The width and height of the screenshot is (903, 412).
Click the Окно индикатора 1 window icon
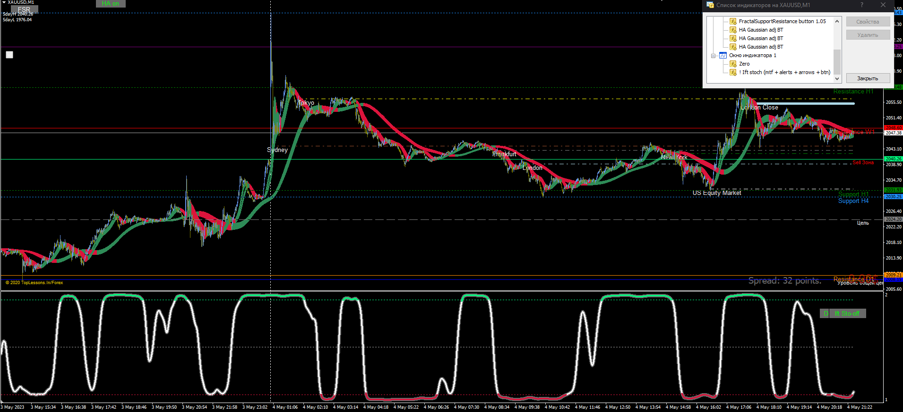click(723, 55)
